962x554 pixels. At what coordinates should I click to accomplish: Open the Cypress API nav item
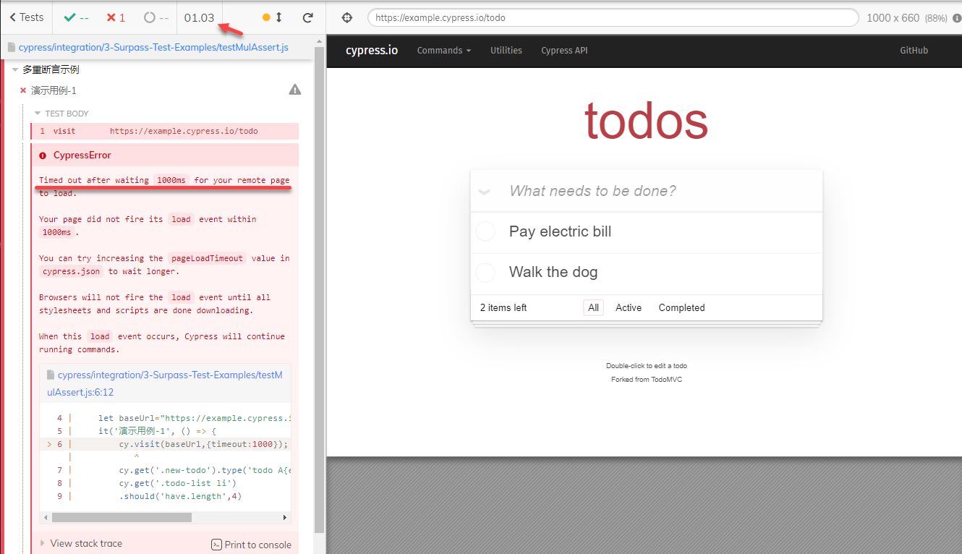click(564, 51)
